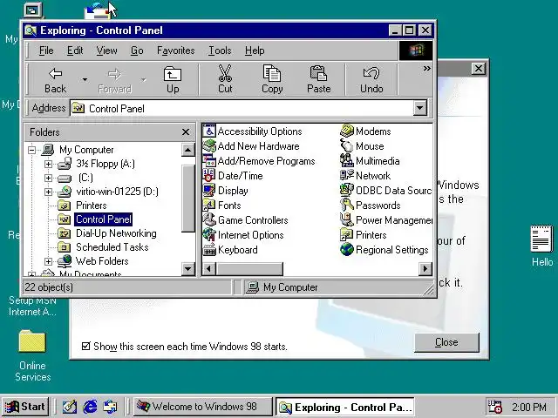Launch Internet Explorer from Quick Launch

90,407
